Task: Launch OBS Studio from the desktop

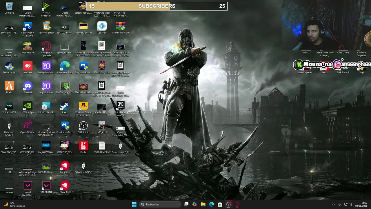Action: 83,127
